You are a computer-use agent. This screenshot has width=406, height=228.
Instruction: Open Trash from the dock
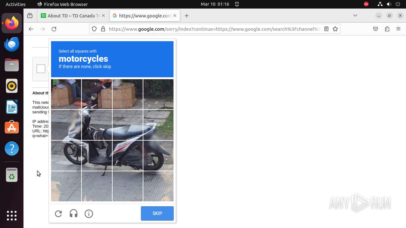pos(12,175)
